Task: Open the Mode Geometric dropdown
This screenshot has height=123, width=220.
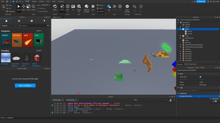Action: 46,5
